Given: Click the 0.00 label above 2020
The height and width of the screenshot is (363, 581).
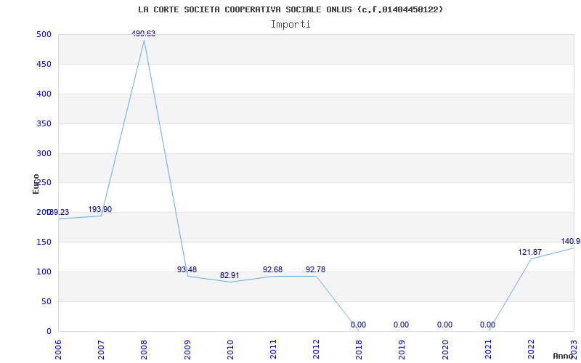Looking at the screenshot, I should pos(444,325).
